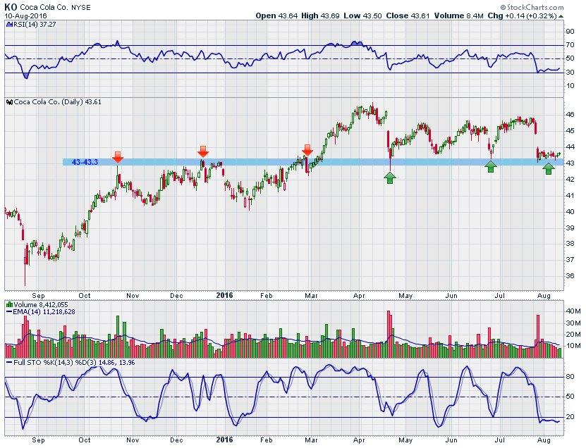Click the 30M volume axis label
The height and width of the screenshot is (448, 586).
573,323
